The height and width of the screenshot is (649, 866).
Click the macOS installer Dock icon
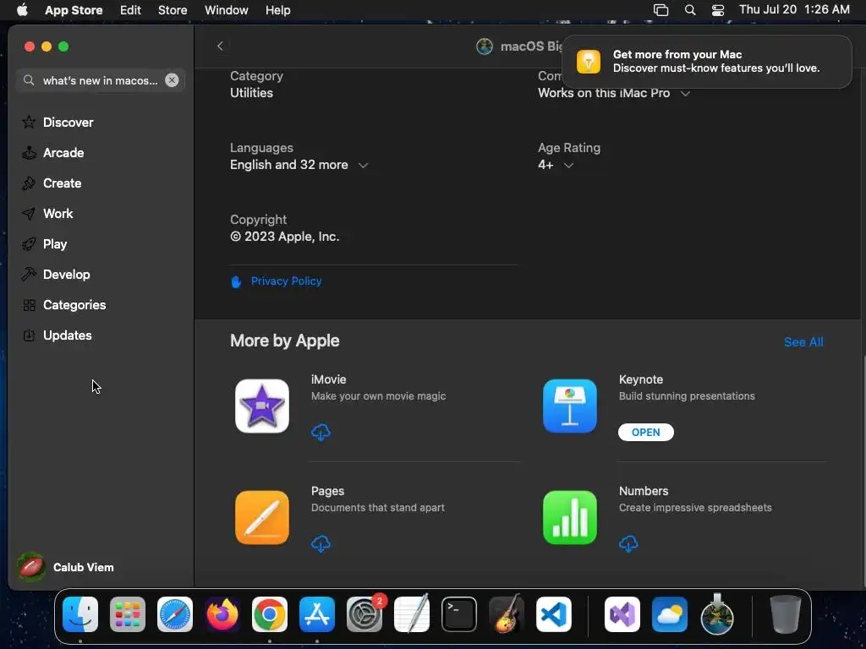coord(717,614)
